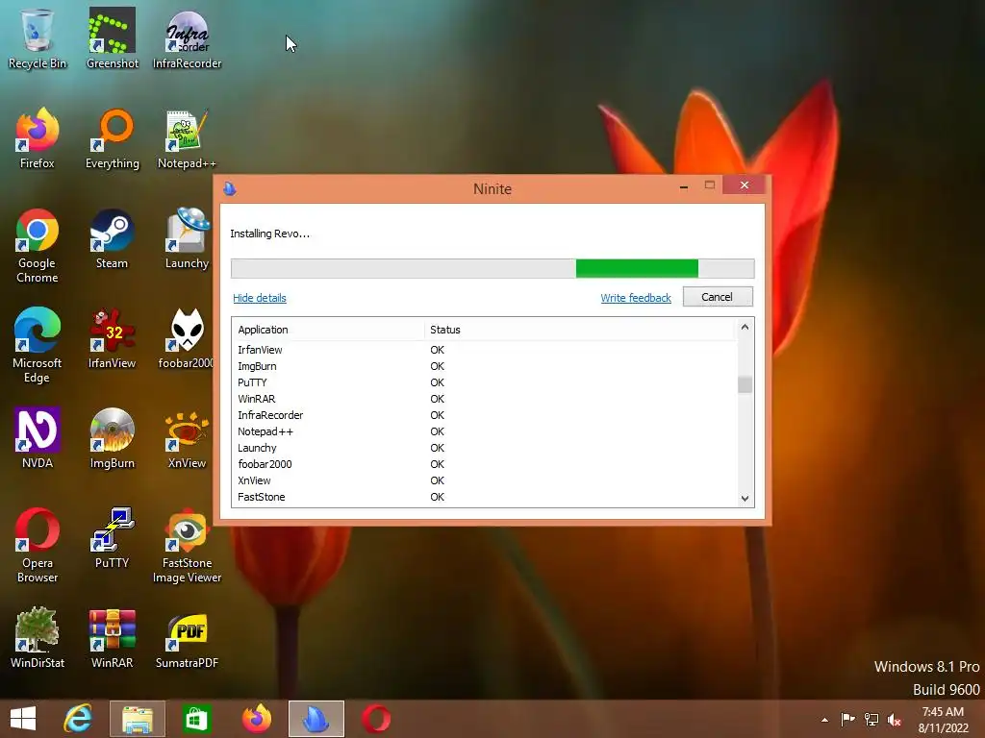
Task: Click the Write feedback link
Action: click(636, 298)
